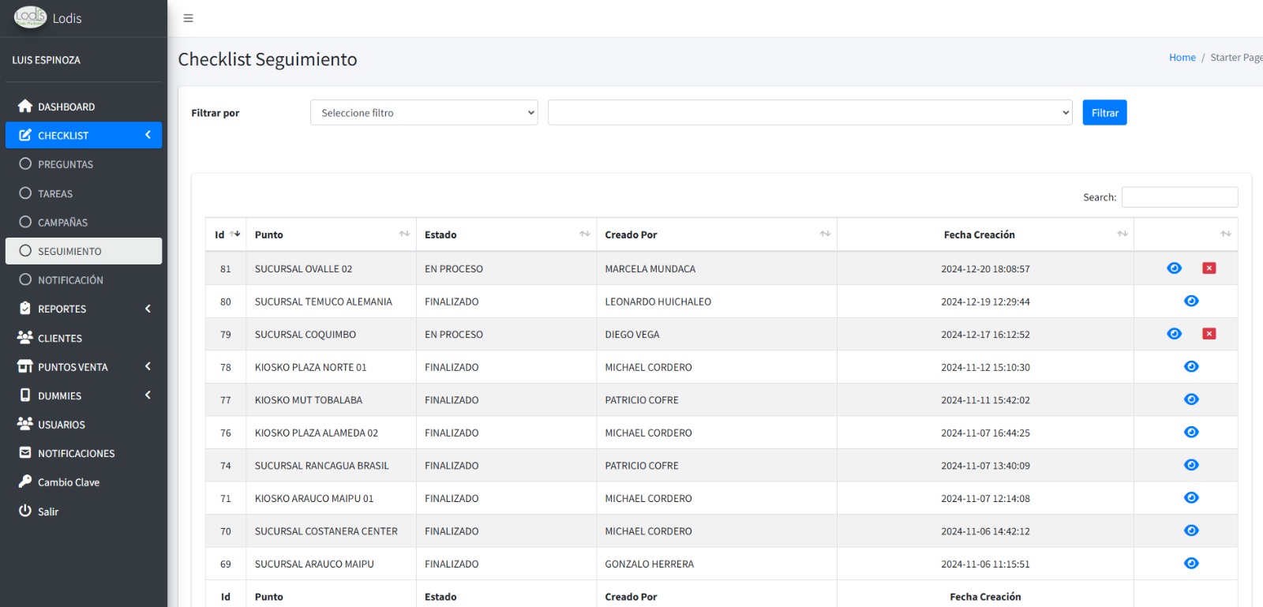Viewport: 1263px width, 607px height.
Task: Click the Dummies tablet icon
Action: (25, 395)
